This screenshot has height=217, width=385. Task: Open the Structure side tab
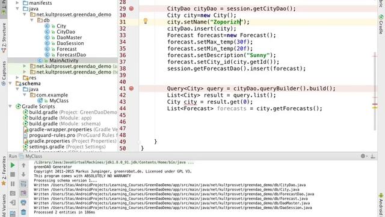4,37
